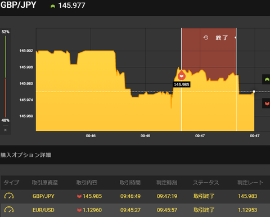Viewport: 270px width, 217px height.
Task: Click the red down arrow beside 145.985 in table
Action: pos(79,196)
